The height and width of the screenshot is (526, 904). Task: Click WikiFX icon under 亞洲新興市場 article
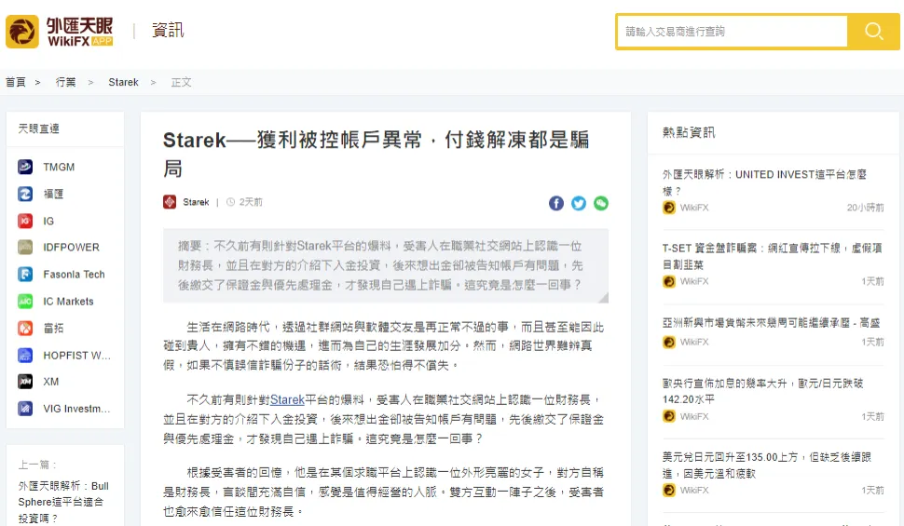coord(669,343)
